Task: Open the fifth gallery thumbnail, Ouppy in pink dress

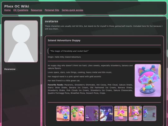Action: 121,113
